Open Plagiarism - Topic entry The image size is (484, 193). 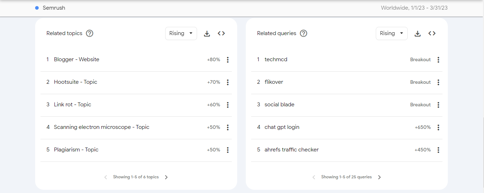pyautogui.click(x=76, y=150)
